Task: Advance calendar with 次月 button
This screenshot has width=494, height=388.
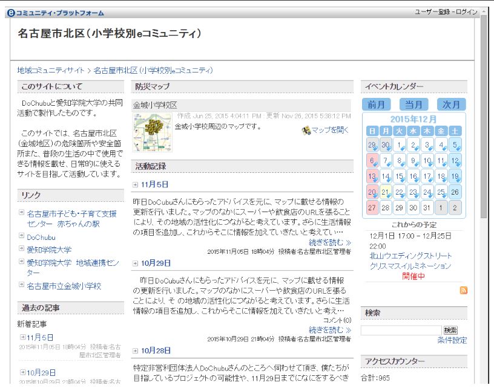Action: point(451,104)
